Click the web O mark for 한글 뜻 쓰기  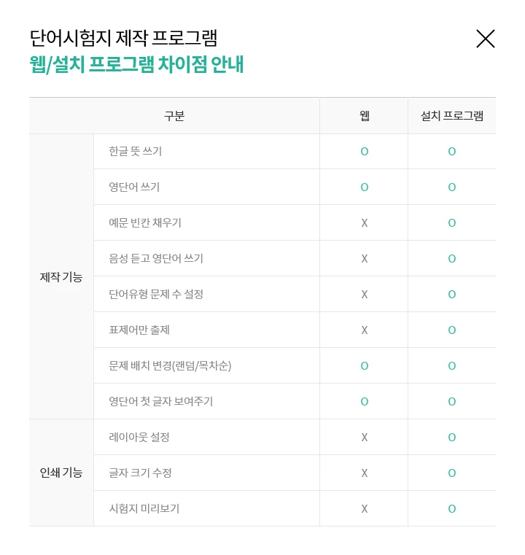click(x=365, y=152)
